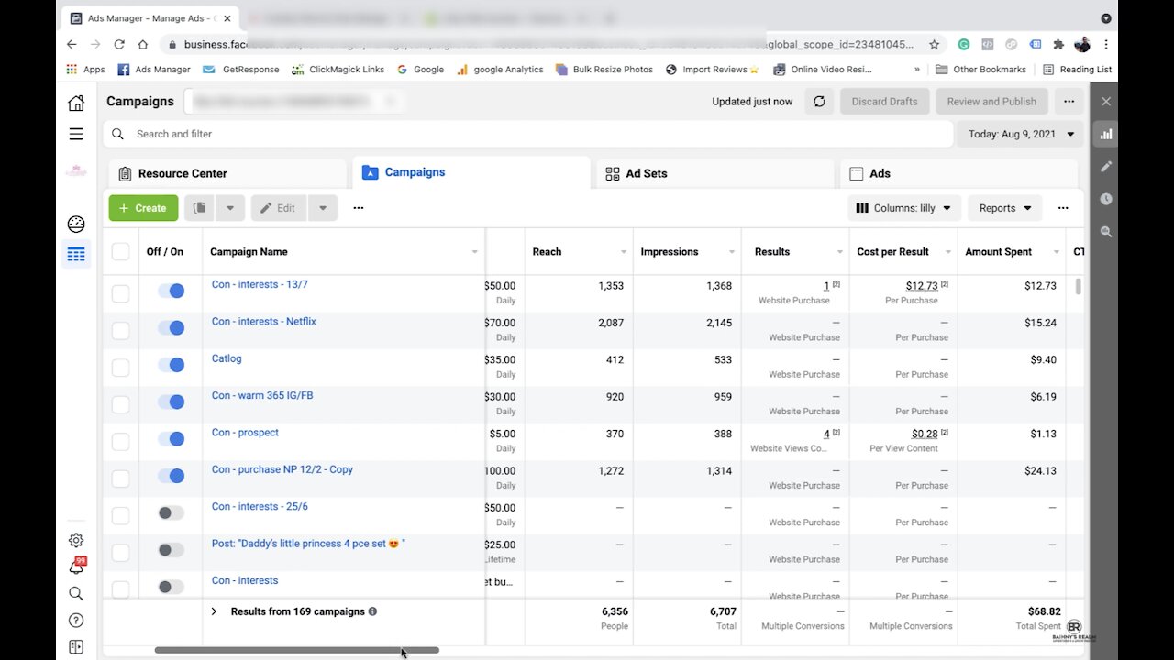Expand Results from 169 campaigns row
This screenshot has width=1174, height=660.
214,611
